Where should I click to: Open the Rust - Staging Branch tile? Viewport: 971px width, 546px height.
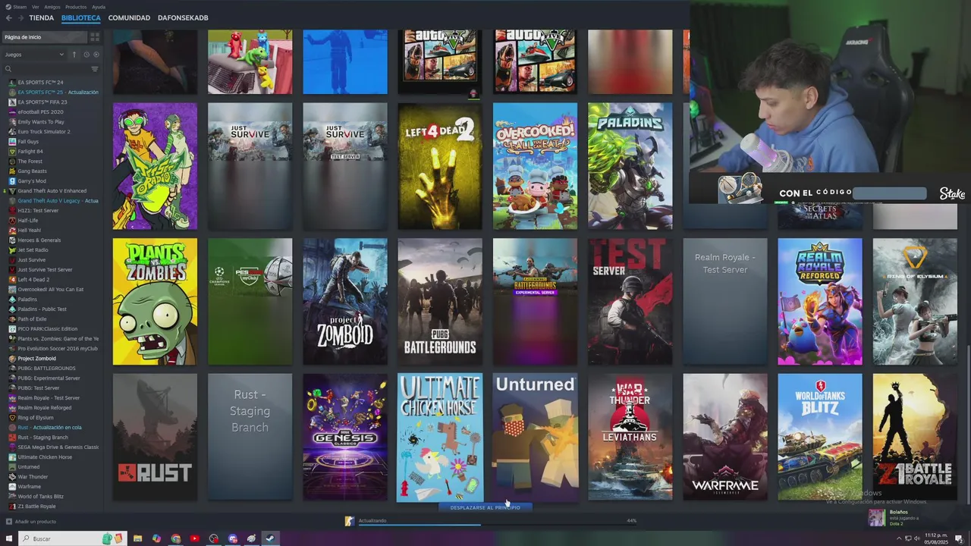[x=250, y=437]
